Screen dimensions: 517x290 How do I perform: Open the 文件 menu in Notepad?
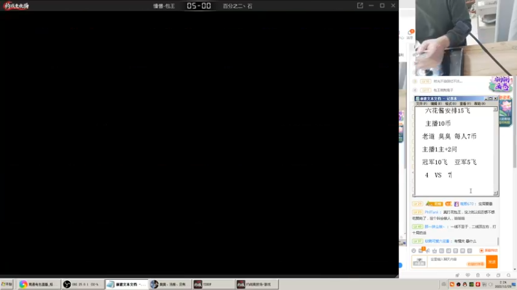pyautogui.click(x=421, y=104)
